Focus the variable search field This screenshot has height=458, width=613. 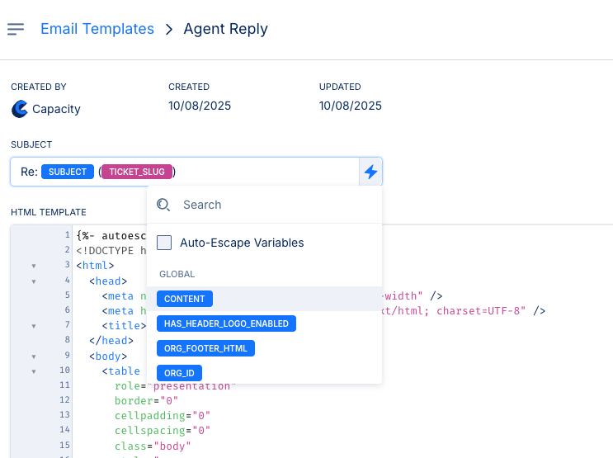tap(272, 205)
